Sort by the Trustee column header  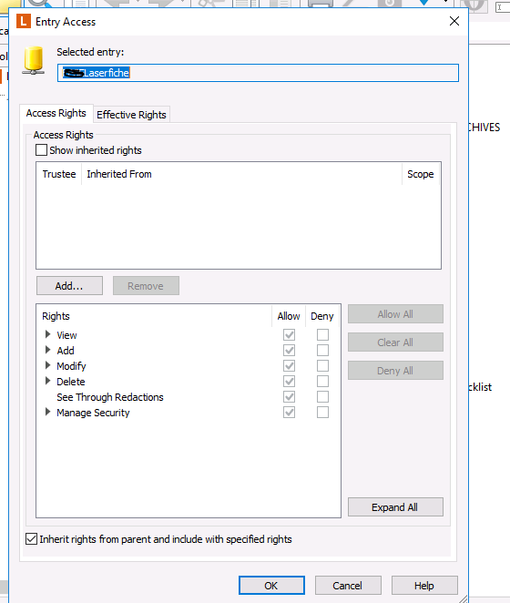click(x=59, y=174)
